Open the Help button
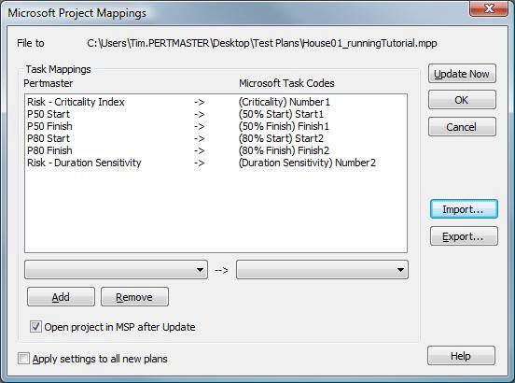Image resolution: width=515 pixels, height=383 pixels. click(x=461, y=355)
